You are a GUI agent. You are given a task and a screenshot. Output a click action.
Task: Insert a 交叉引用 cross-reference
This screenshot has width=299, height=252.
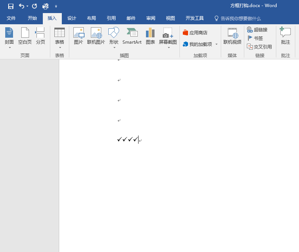tap(259, 47)
